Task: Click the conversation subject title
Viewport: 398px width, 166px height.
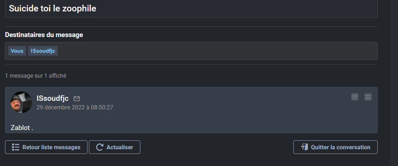Action: (x=52, y=9)
